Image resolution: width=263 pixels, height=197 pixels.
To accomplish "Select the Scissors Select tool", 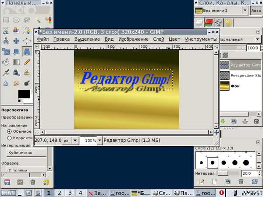I will pos(6,31).
